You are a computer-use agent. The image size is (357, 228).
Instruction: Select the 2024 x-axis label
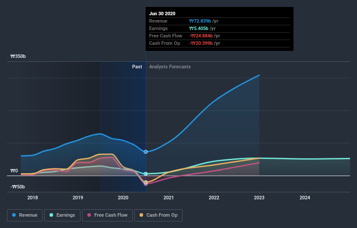[305, 198]
